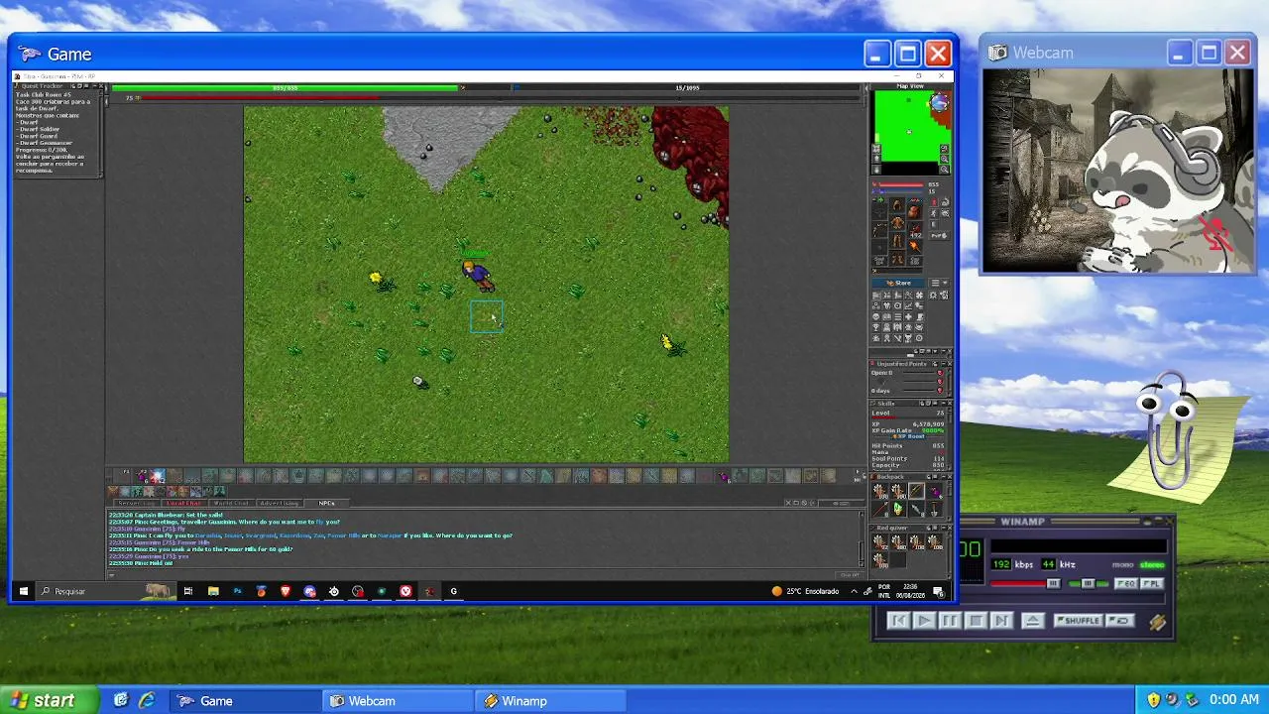1269x714 pixels.
Task: Click the Winamp lightning bolt logo icon
Action: coord(1157,622)
